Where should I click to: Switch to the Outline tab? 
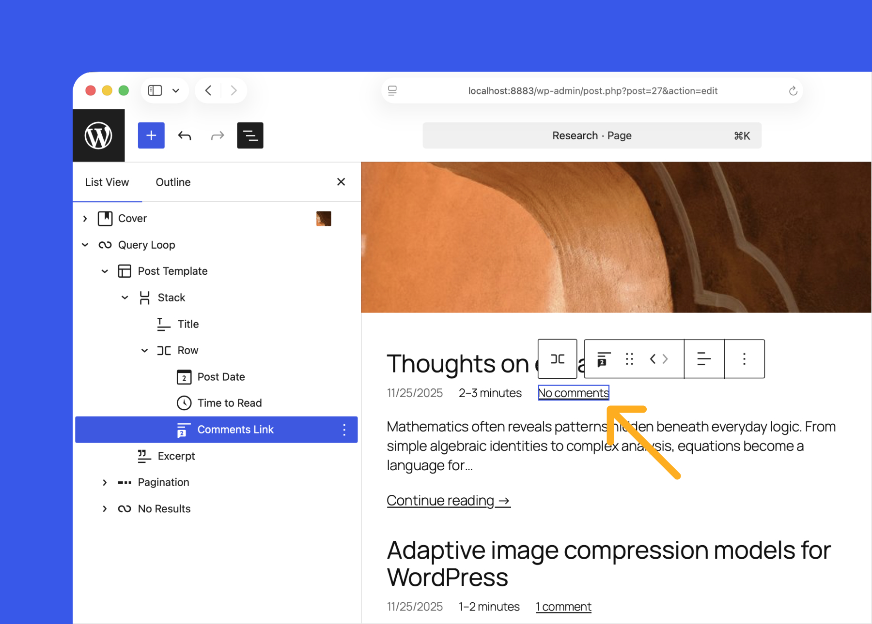[172, 182]
